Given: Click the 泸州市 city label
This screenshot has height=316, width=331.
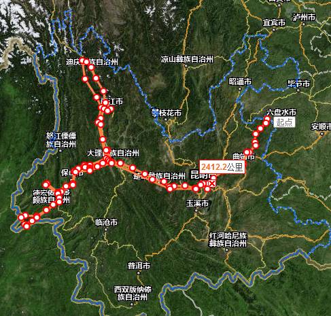Looking at the screenshot, I should pyautogui.click(x=304, y=17).
